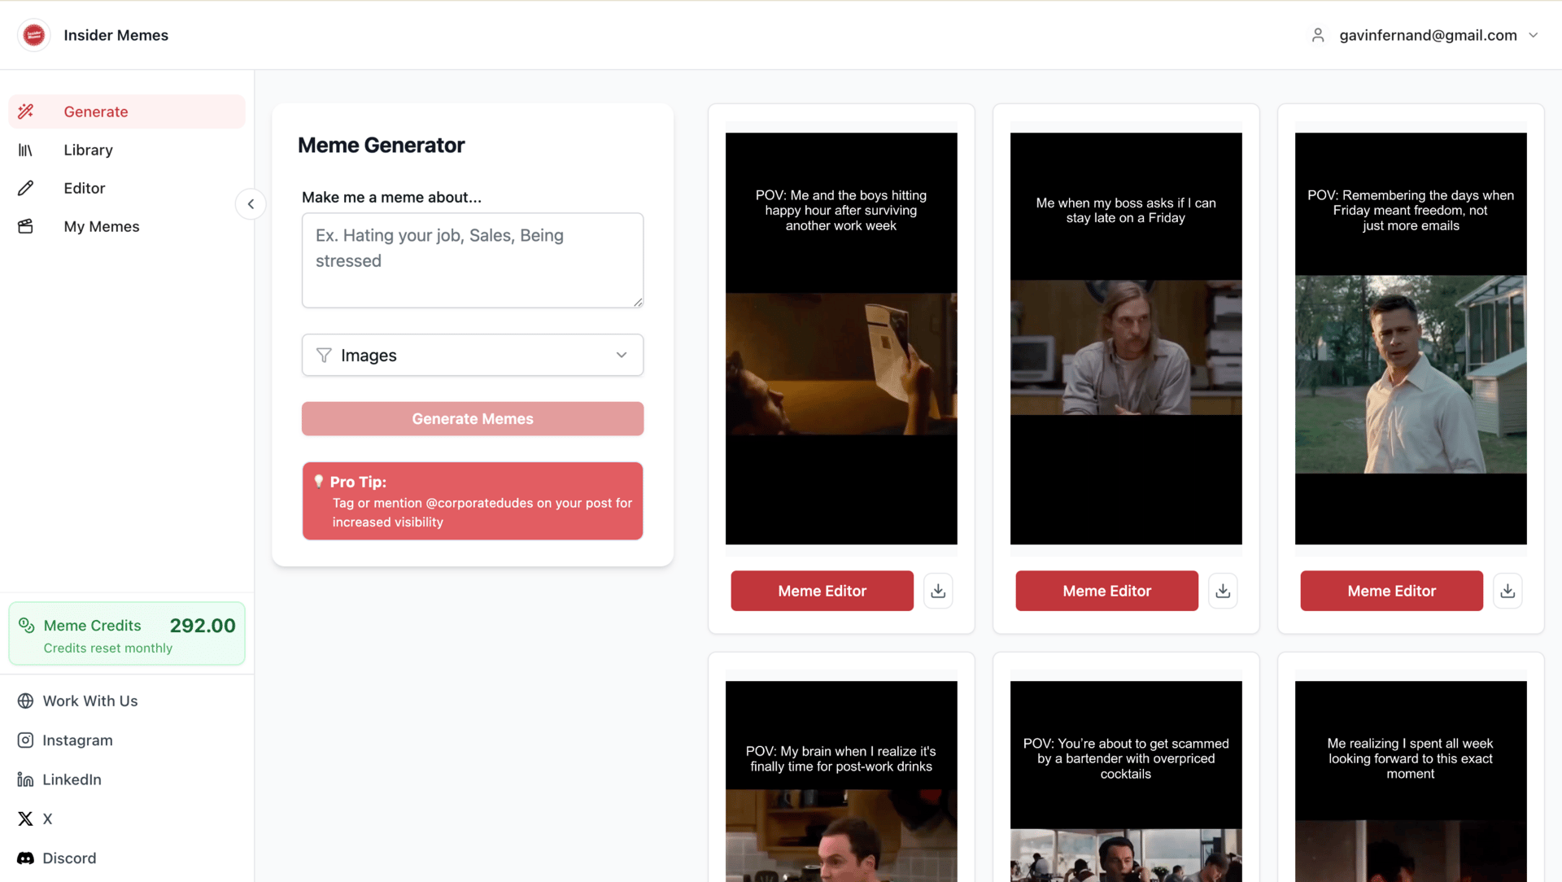Download the happy hour boys meme
The image size is (1562, 882).
[938, 591]
